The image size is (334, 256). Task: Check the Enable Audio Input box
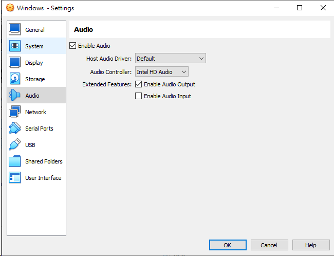click(x=138, y=96)
